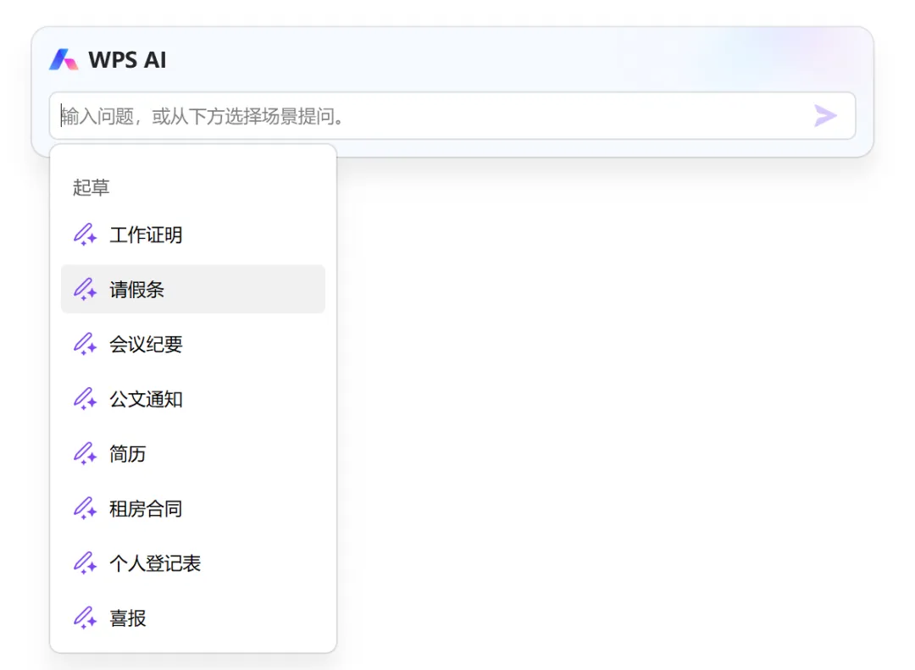Click the pen icon beside 个人登记表
This screenshot has width=915, height=670.
click(x=85, y=563)
